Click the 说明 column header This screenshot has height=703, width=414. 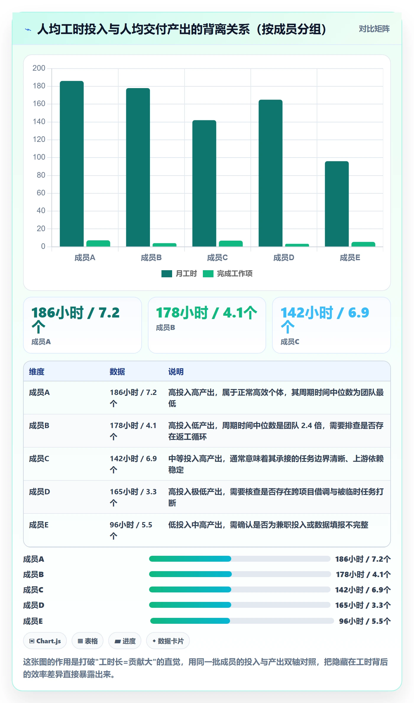click(176, 372)
